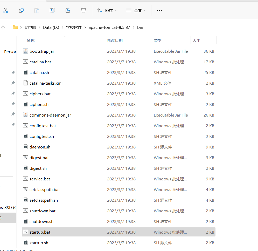
Task: Open the View (查看) dropdown
Action: click(136, 11)
